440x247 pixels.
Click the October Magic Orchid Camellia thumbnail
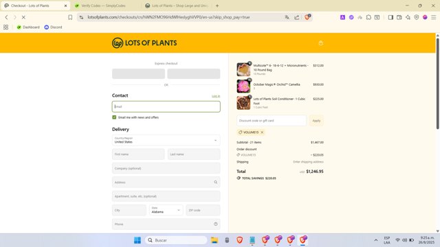(243, 86)
